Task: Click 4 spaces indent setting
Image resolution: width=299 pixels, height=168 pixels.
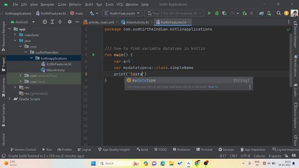Action: click(275, 156)
